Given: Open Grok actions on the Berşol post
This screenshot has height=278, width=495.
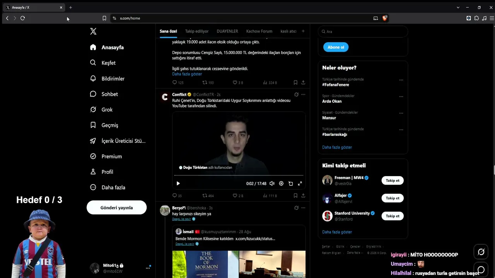Looking at the screenshot, I should pyautogui.click(x=296, y=208).
